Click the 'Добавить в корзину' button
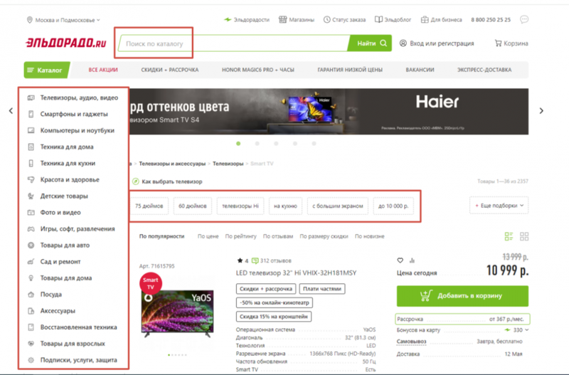The width and height of the screenshot is (569, 375). pyautogui.click(x=462, y=296)
